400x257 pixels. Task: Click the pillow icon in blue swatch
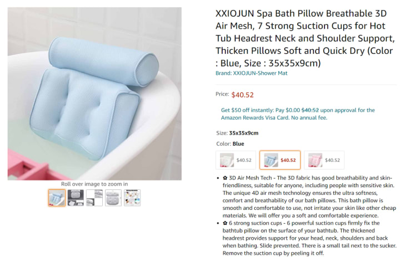[271, 160]
